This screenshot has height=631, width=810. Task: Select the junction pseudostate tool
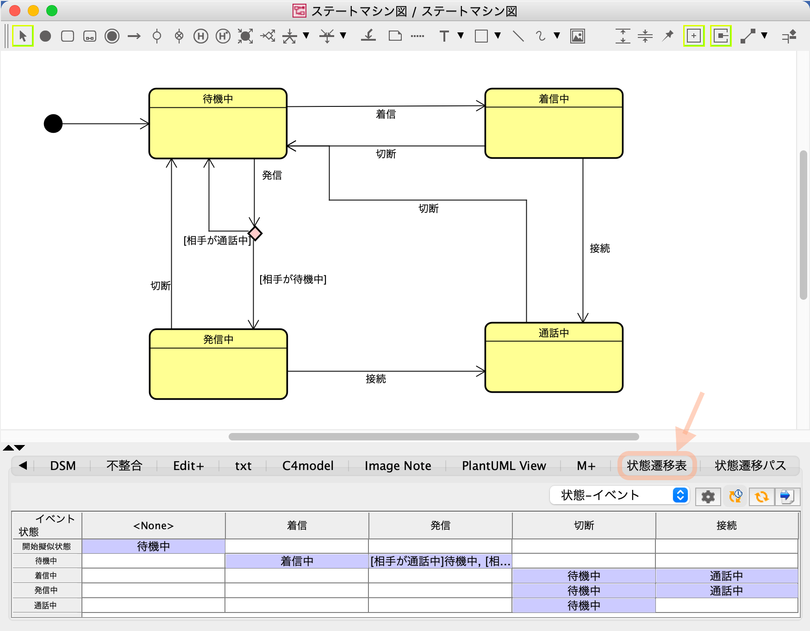(245, 36)
